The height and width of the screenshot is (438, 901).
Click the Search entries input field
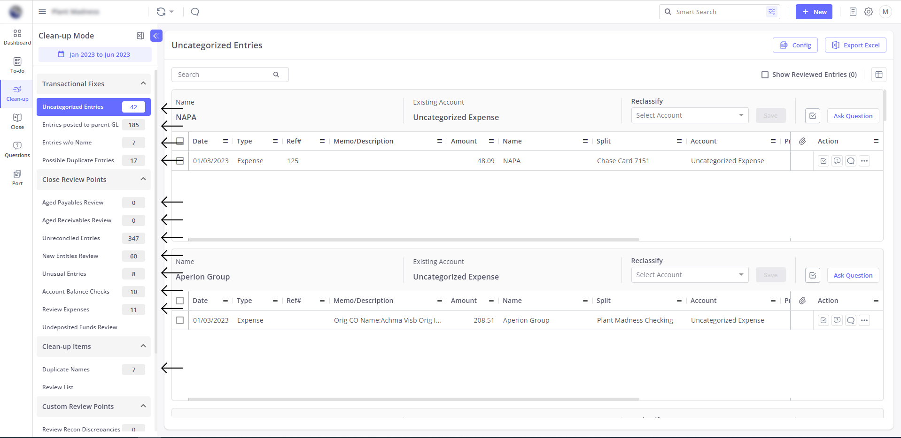225,75
